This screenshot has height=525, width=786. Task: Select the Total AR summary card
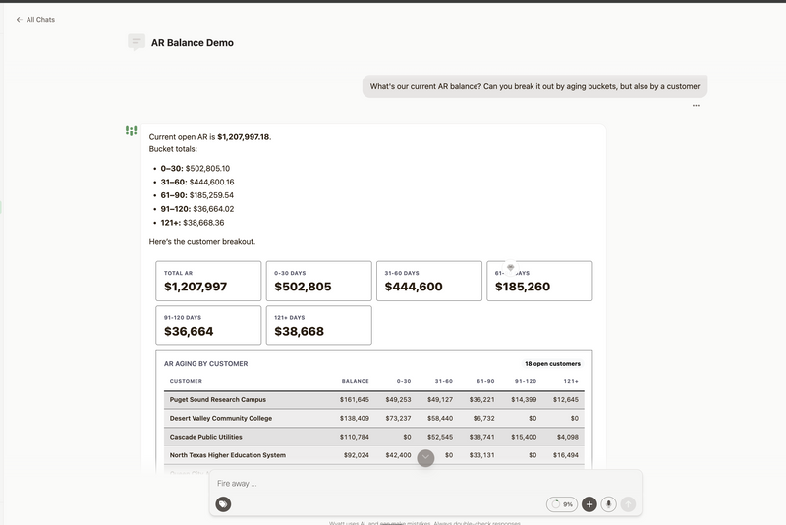[x=208, y=281]
